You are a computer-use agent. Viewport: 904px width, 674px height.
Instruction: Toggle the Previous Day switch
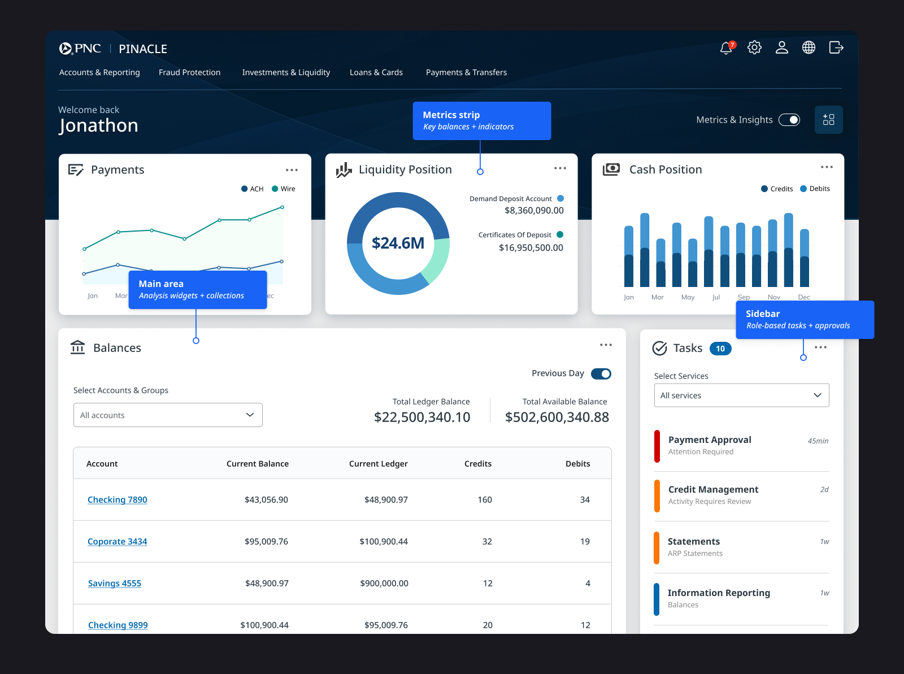pyautogui.click(x=601, y=374)
